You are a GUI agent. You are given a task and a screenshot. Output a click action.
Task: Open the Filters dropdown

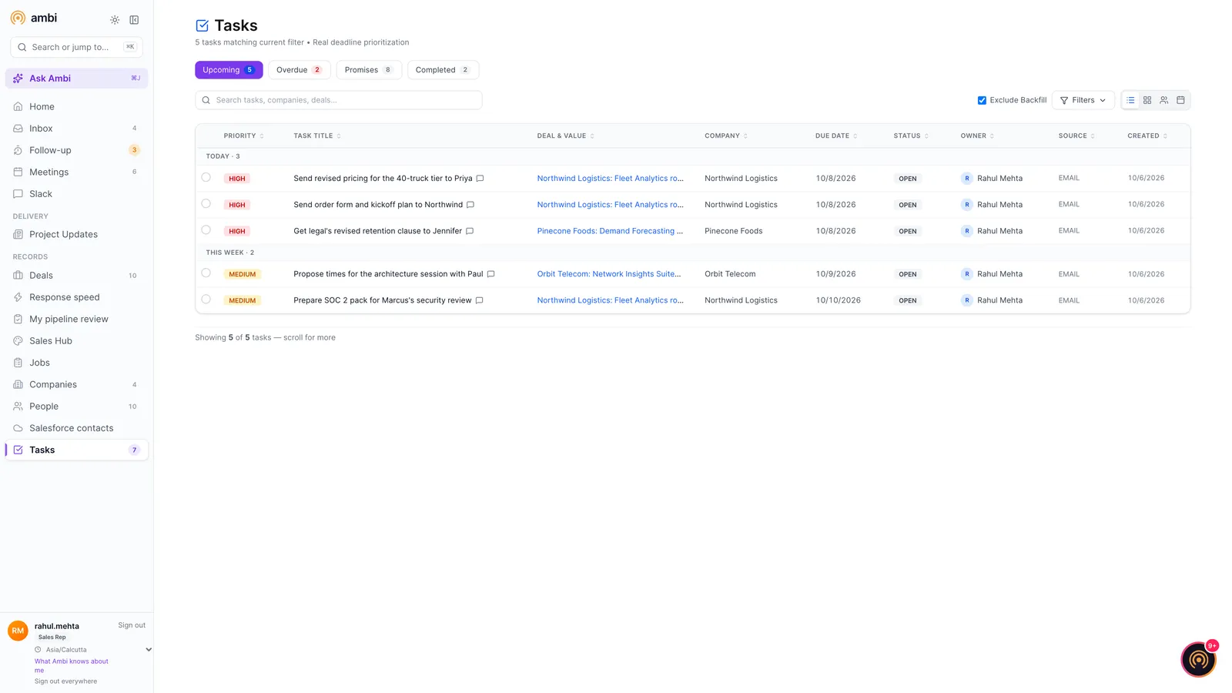click(x=1083, y=100)
